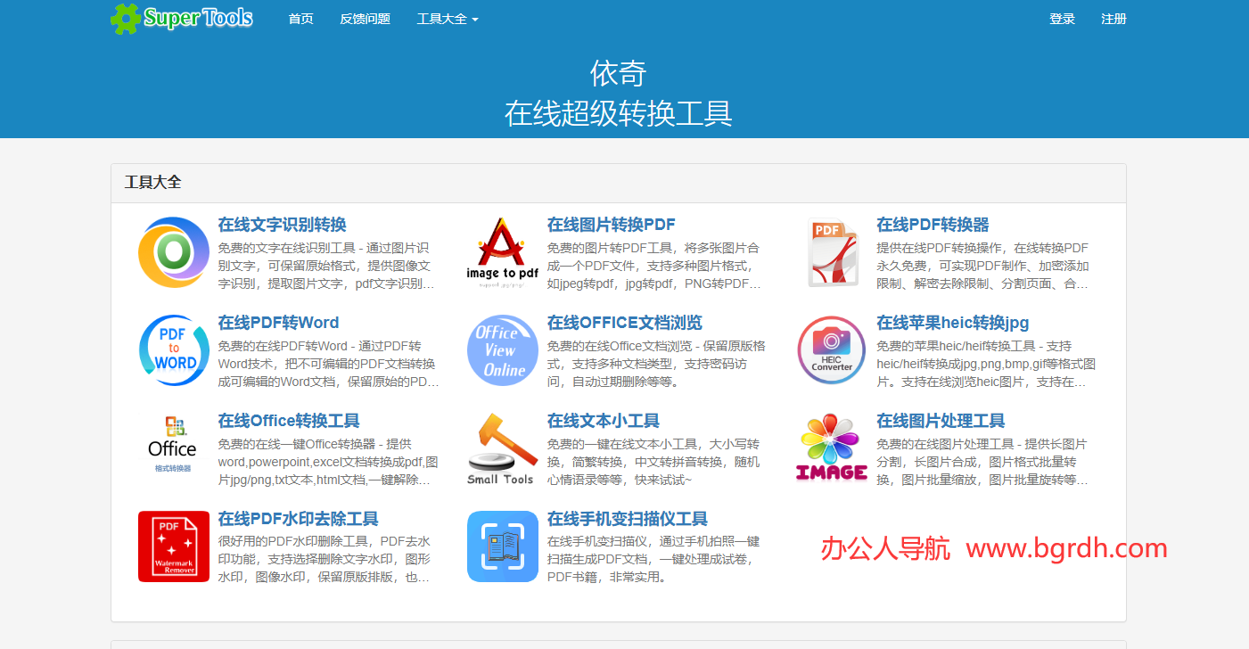Open the phone scanner blue icon
Screen dimensions: 1249x649
point(502,546)
